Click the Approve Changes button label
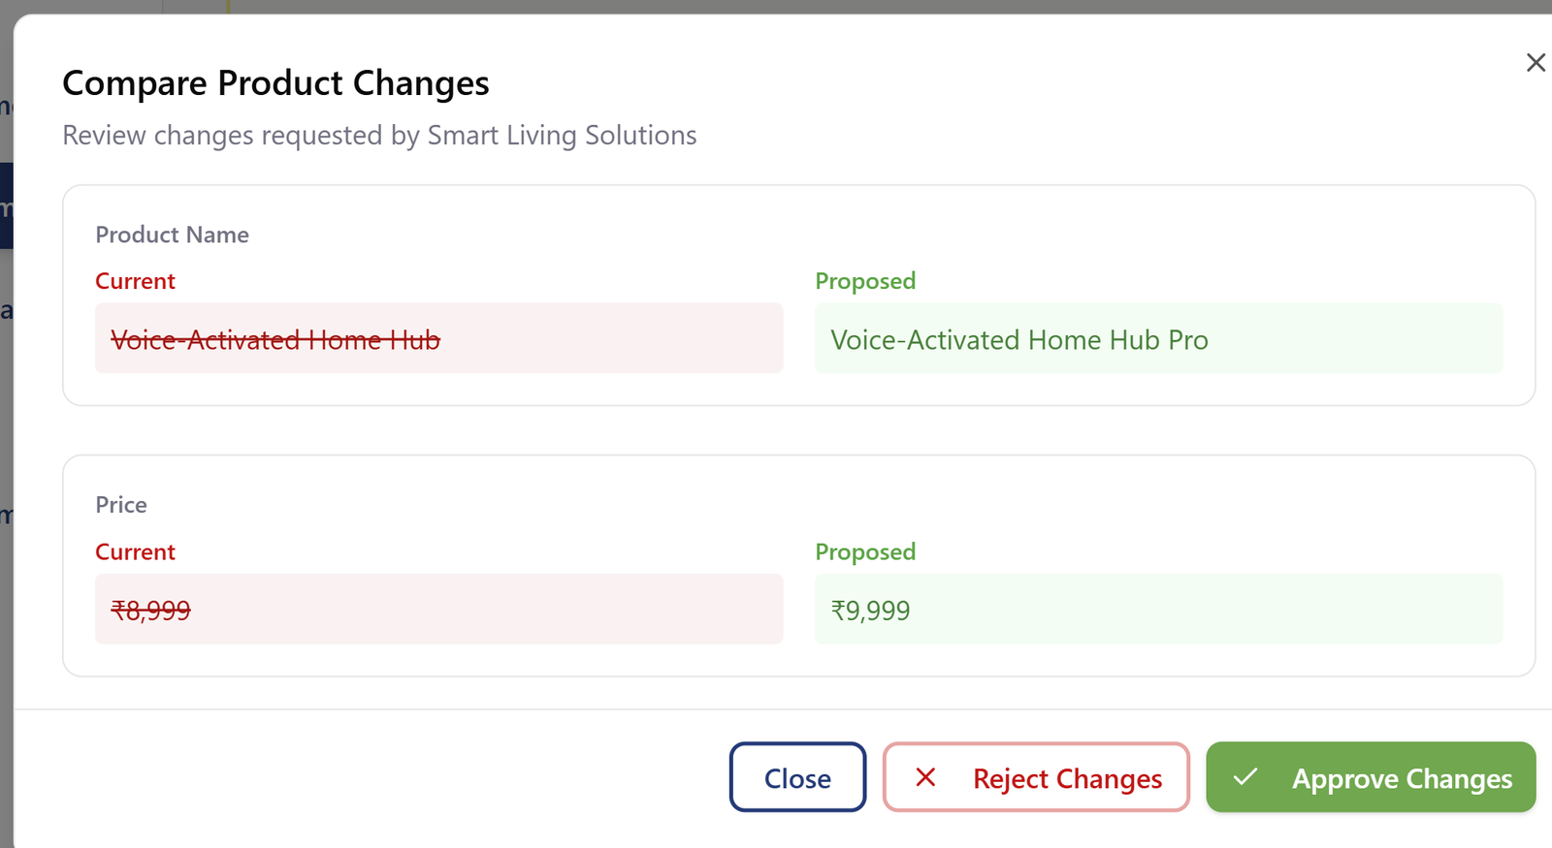Screen dimensions: 1552x848 point(1402,779)
